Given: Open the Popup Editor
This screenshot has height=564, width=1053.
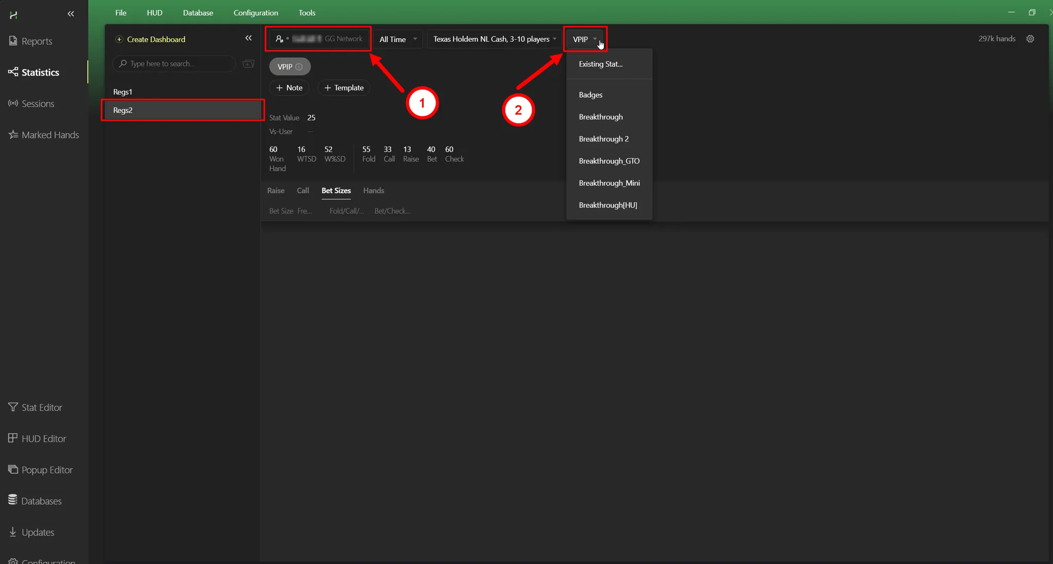Looking at the screenshot, I should pyautogui.click(x=46, y=470).
